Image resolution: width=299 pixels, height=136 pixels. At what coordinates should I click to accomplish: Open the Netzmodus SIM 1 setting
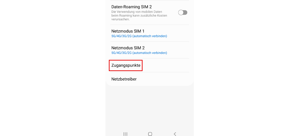pyautogui.click(x=150, y=33)
